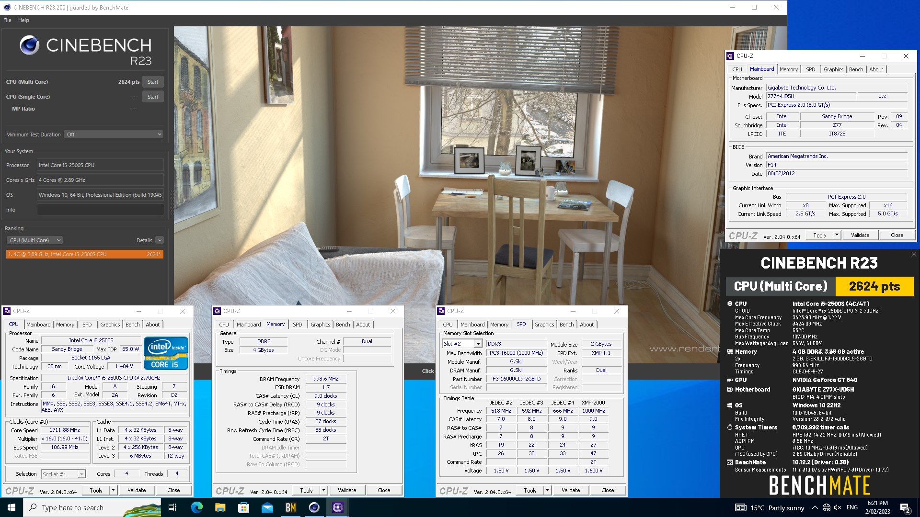Open the Help menu in Cinebench

pos(23,20)
